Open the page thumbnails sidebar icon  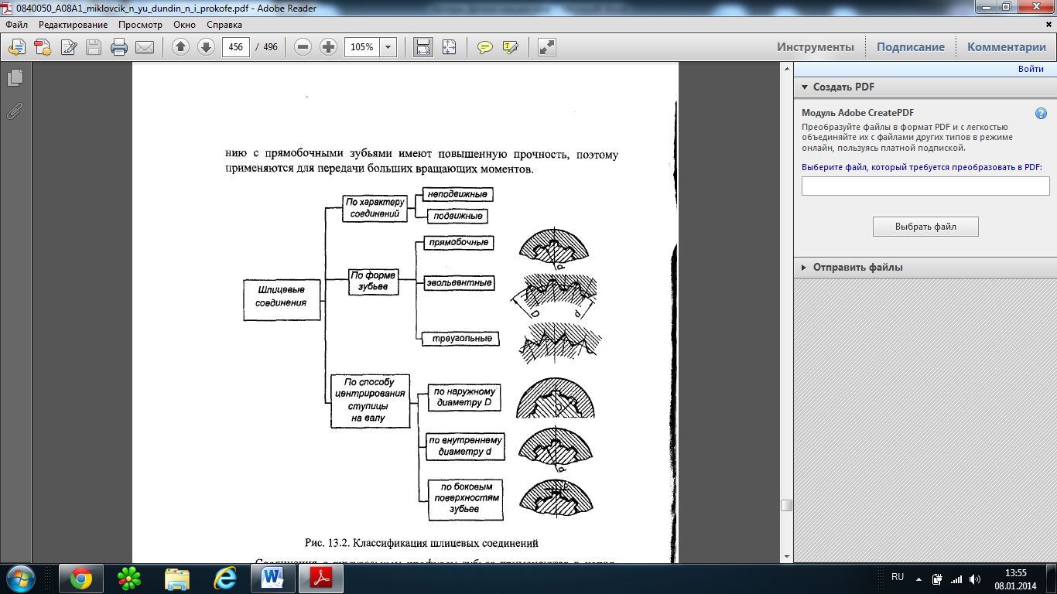coord(15,77)
